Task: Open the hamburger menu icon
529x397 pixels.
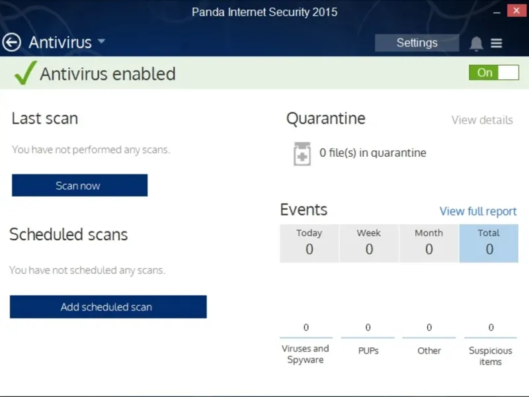Action: point(497,43)
